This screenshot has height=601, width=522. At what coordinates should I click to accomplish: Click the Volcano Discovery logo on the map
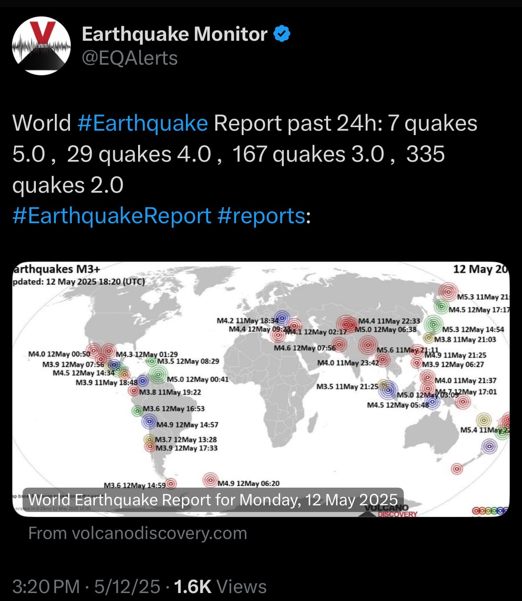pos(391,510)
